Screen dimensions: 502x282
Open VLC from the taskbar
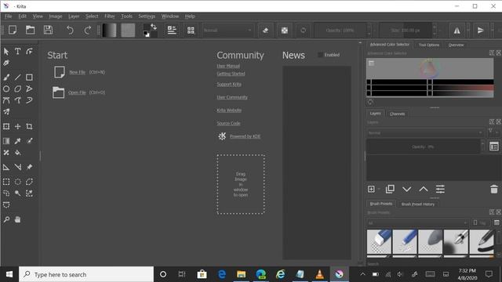319,274
